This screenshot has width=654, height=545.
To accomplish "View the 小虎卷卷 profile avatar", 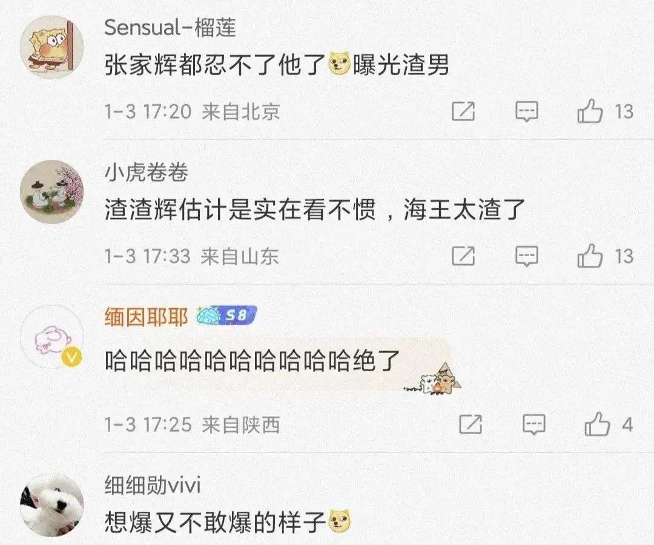I will (x=51, y=192).
